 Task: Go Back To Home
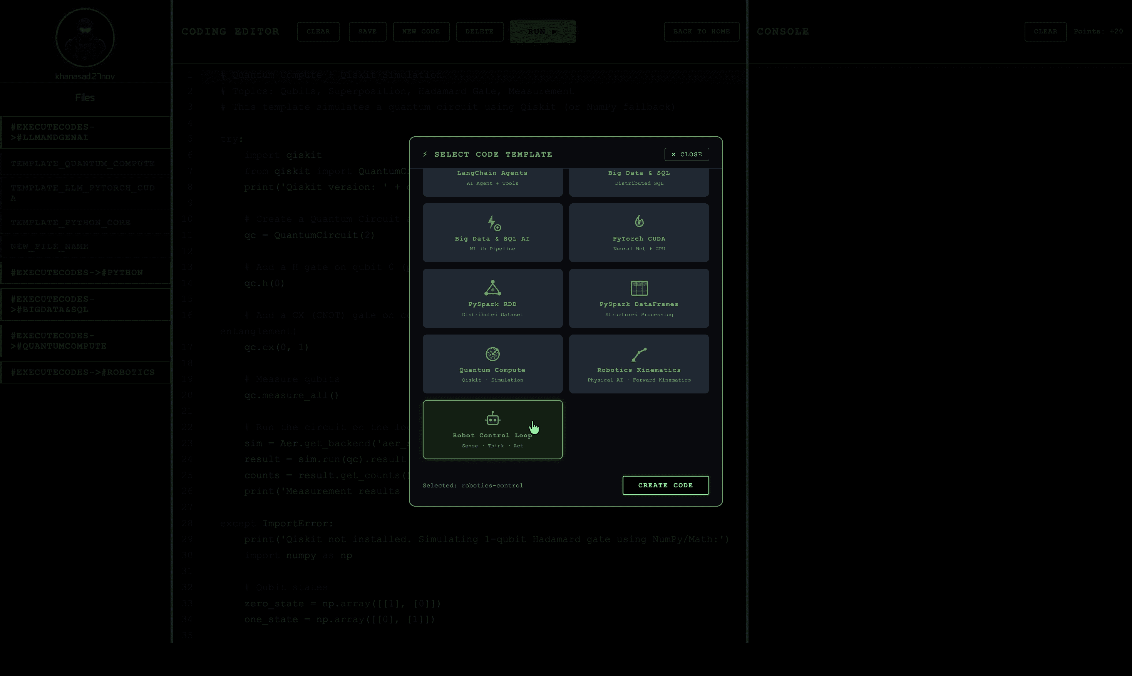click(702, 32)
